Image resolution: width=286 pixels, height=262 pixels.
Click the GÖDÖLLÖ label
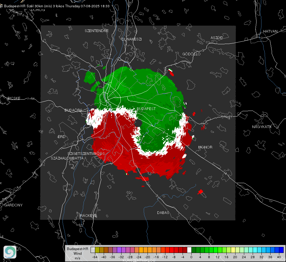(191, 54)
